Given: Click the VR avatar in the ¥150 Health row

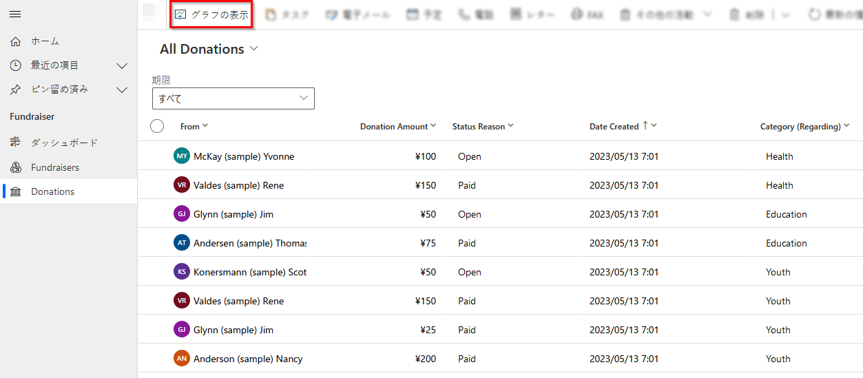Looking at the screenshot, I should (x=182, y=185).
